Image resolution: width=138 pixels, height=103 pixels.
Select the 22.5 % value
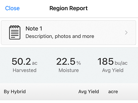tap(69, 61)
